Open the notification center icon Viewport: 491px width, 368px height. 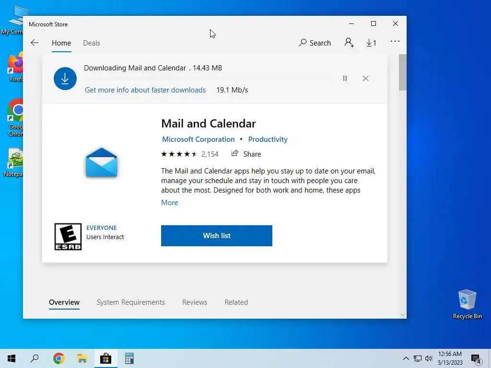pyautogui.click(x=476, y=359)
